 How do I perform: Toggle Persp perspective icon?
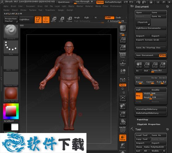click(123, 55)
